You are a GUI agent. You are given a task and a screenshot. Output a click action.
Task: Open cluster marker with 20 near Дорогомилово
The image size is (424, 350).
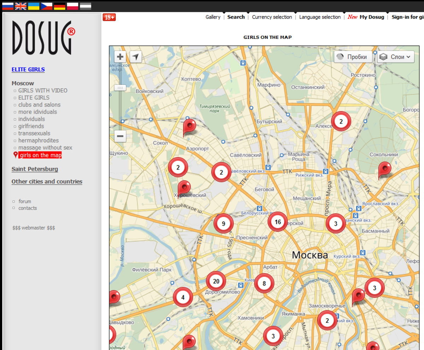216,281
